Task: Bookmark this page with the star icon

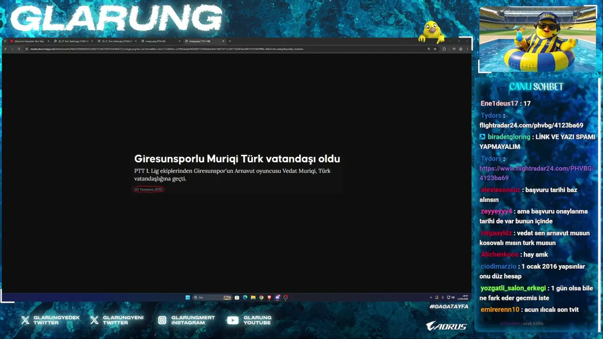Action: 435,49
